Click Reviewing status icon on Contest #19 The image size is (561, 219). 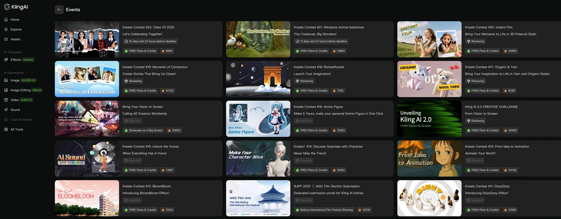126,81
